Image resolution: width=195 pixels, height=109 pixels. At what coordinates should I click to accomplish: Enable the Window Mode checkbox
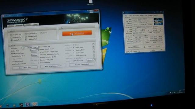94,49
